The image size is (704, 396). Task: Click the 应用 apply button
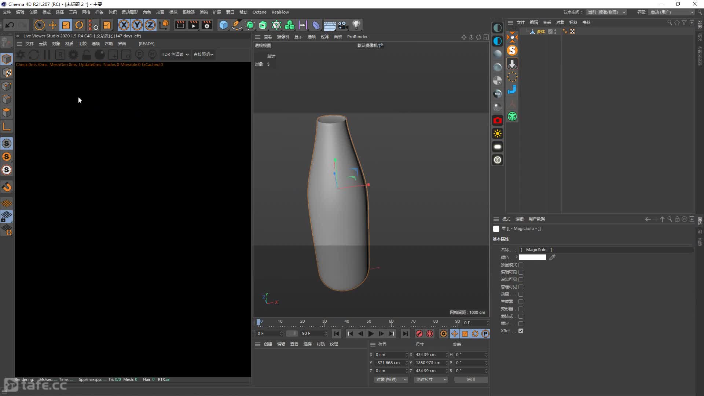coord(471,379)
